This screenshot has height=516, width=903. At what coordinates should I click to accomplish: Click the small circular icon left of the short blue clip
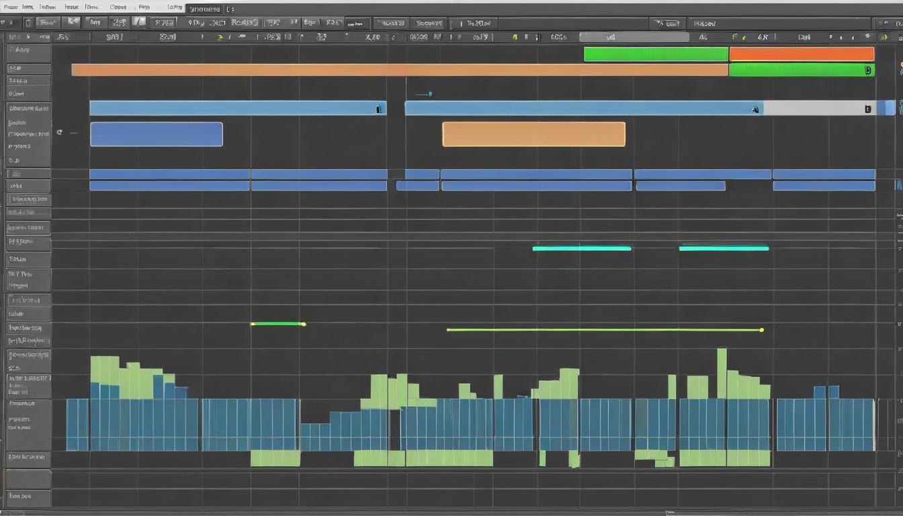[x=60, y=133]
